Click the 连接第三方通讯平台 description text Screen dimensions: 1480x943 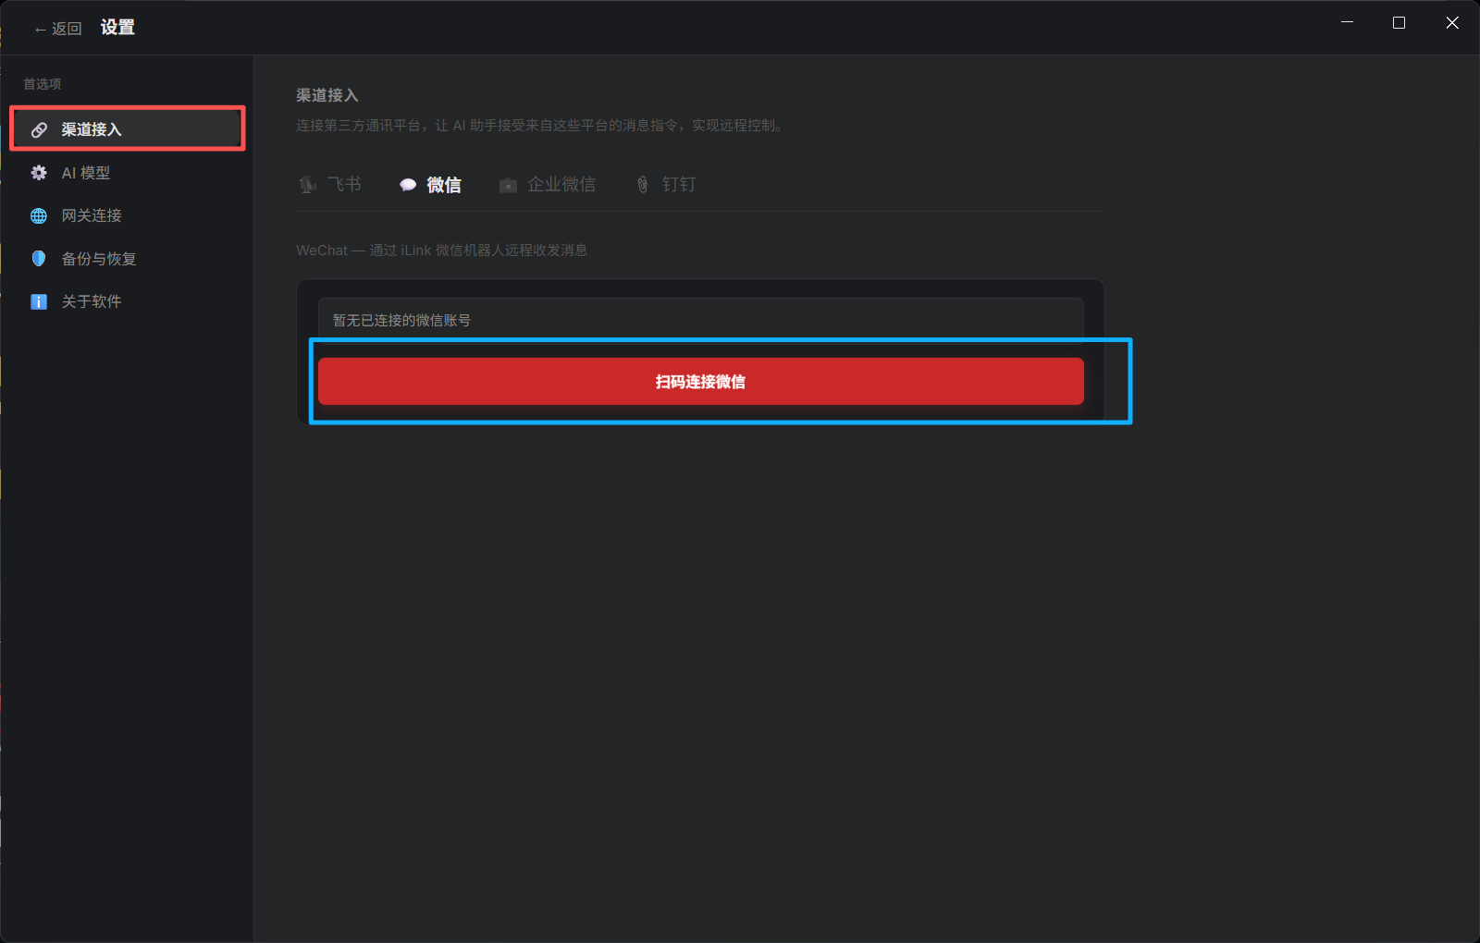[x=541, y=126]
